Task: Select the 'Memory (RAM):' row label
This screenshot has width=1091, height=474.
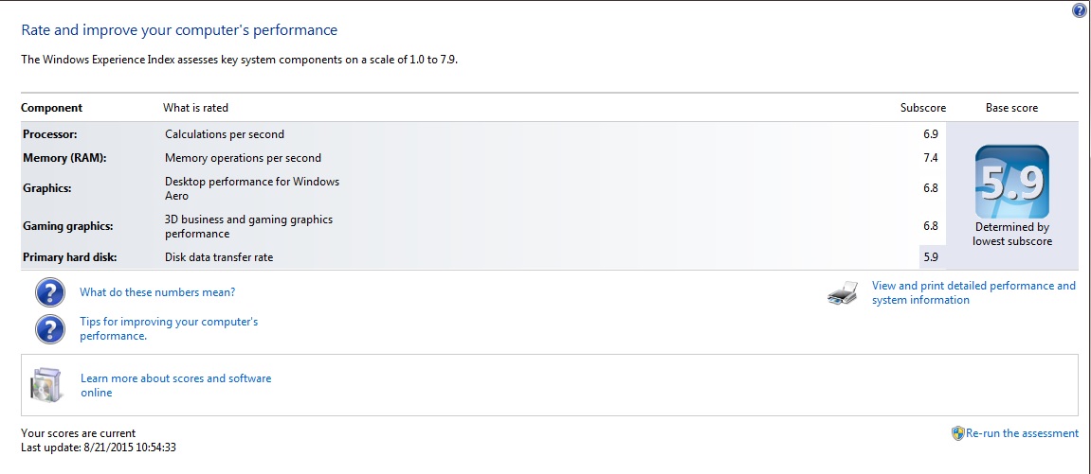Action: 64,158
